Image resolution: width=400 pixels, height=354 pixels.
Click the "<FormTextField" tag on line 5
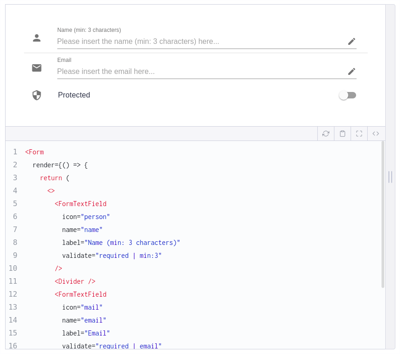[81, 204]
